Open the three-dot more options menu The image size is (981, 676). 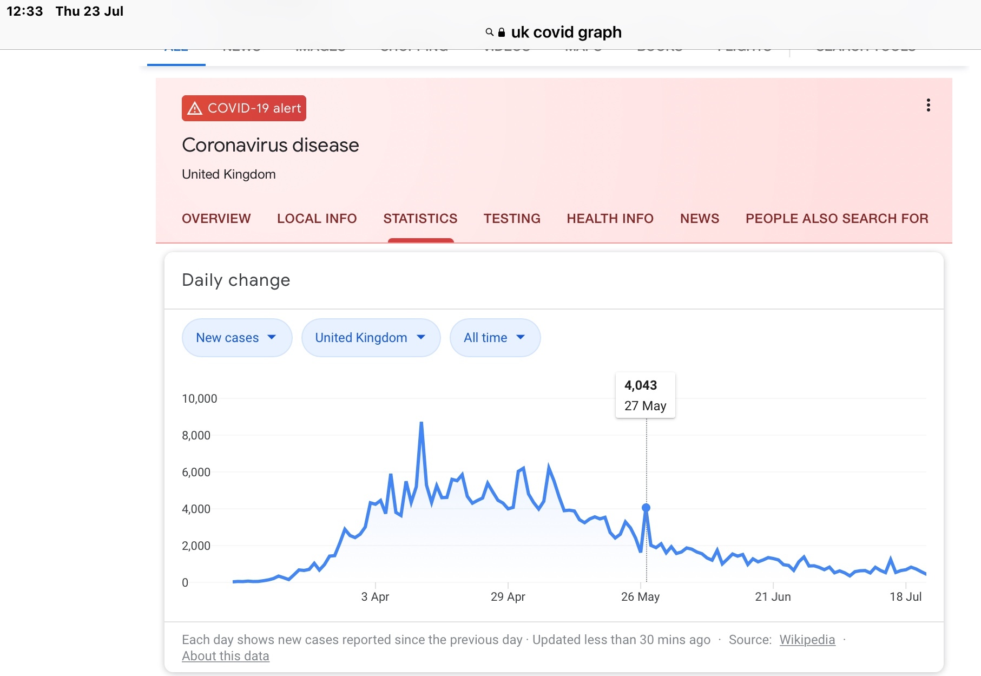928,105
